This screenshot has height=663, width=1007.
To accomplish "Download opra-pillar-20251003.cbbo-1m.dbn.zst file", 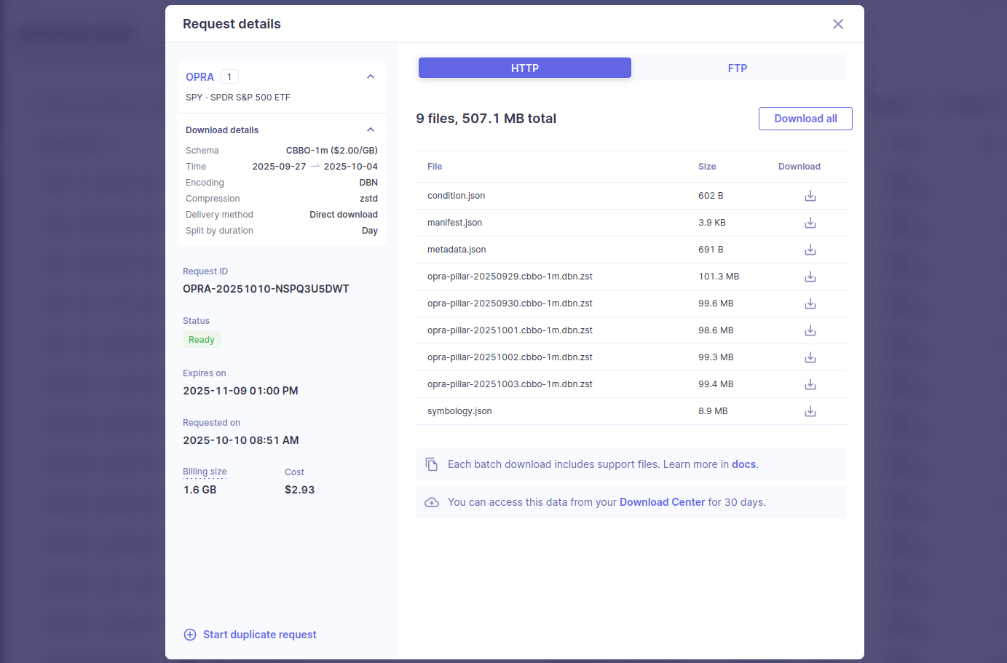I will click(810, 384).
